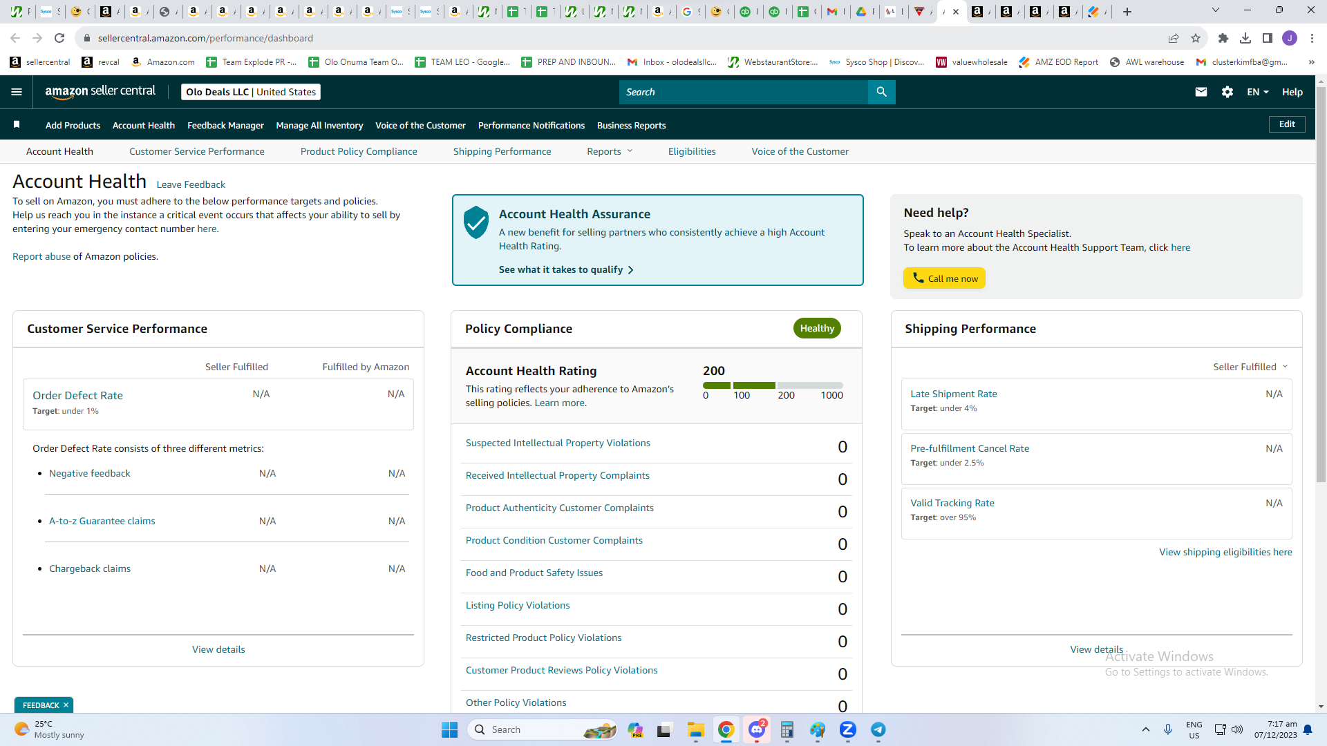Share this page icon in address bar
Screen dimensions: 1327x746
click(x=1174, y=38)
